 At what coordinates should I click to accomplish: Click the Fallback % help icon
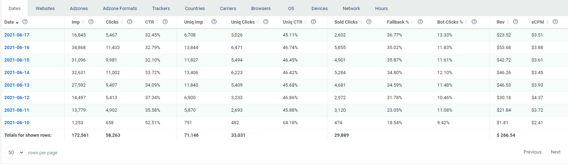click(x=420, y=22)
